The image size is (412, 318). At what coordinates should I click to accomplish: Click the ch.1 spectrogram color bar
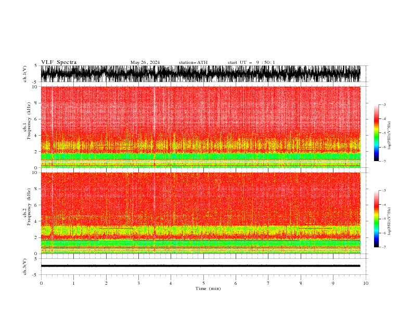click(376, 133)
